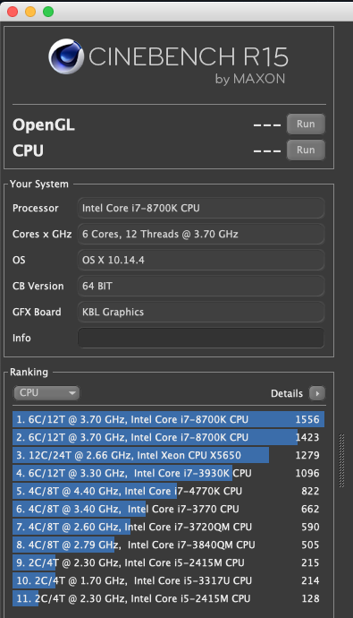Click the panel resize grip handle
Image resolution: width=353 pixels, height=618 pixels.
pos(341,460)
